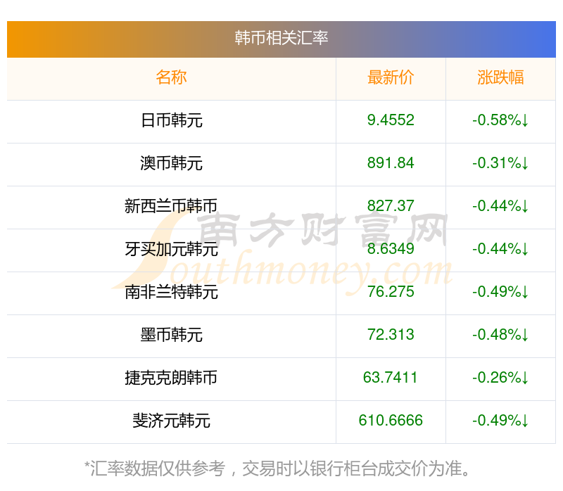
Task: Click the -0.58% down arrow indicator
Action: click(x=525, y=120)
